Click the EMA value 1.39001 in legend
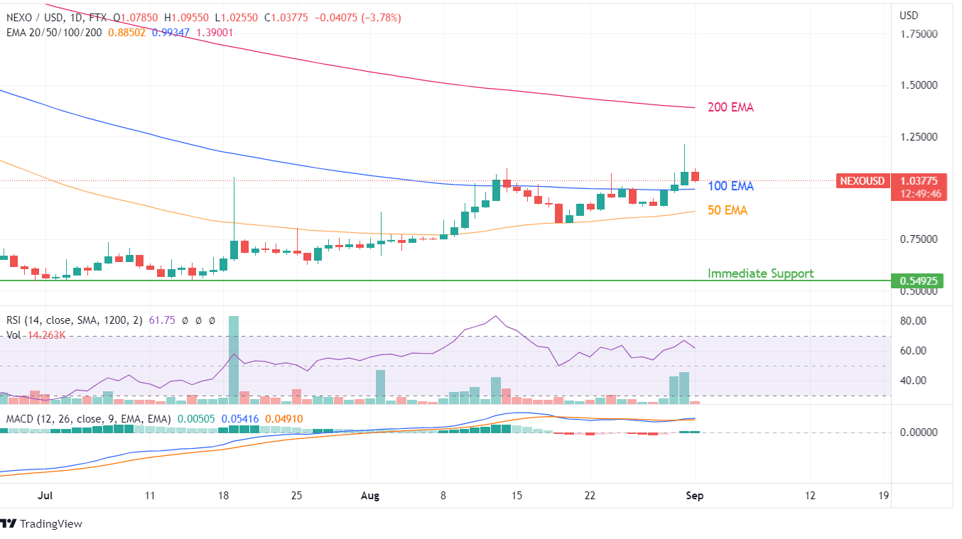Image resolution: width=962 pixels, height=539 pixels. [x=215, y=32]
